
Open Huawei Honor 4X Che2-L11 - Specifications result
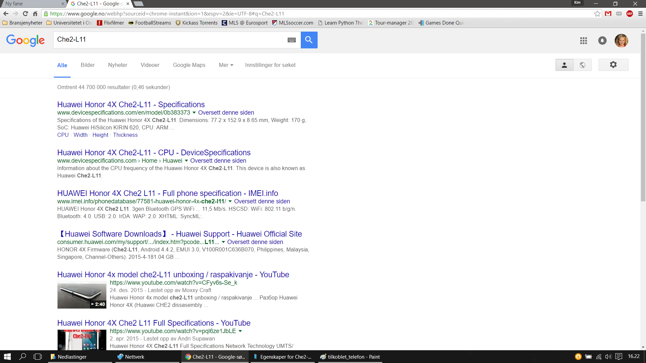coord(131,105)
